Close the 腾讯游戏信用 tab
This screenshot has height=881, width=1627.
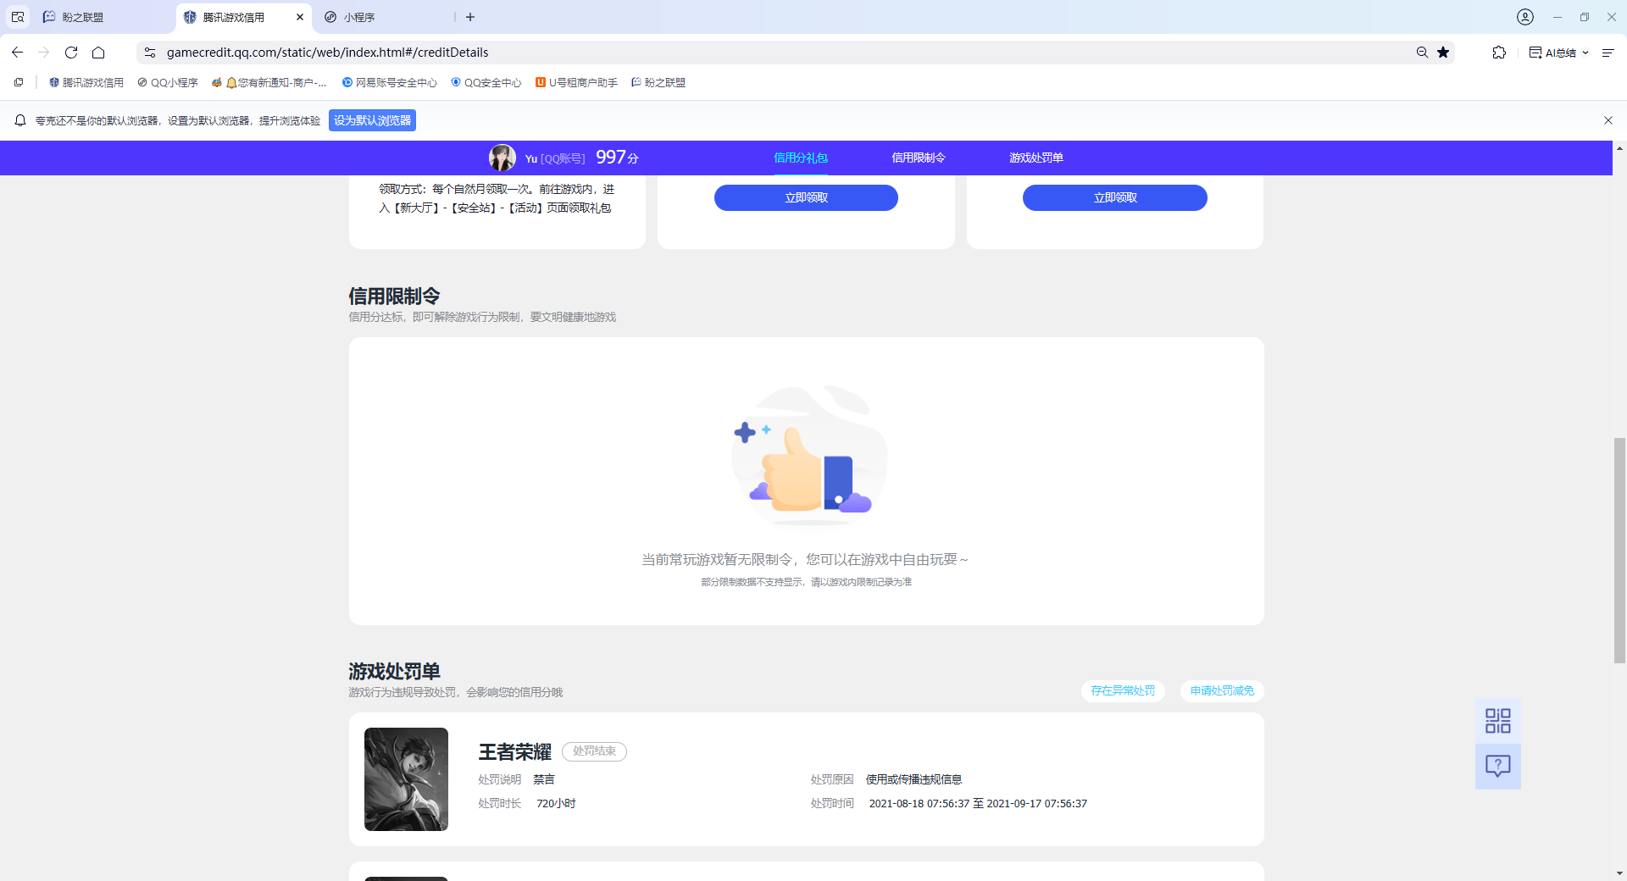coord(300,17)
